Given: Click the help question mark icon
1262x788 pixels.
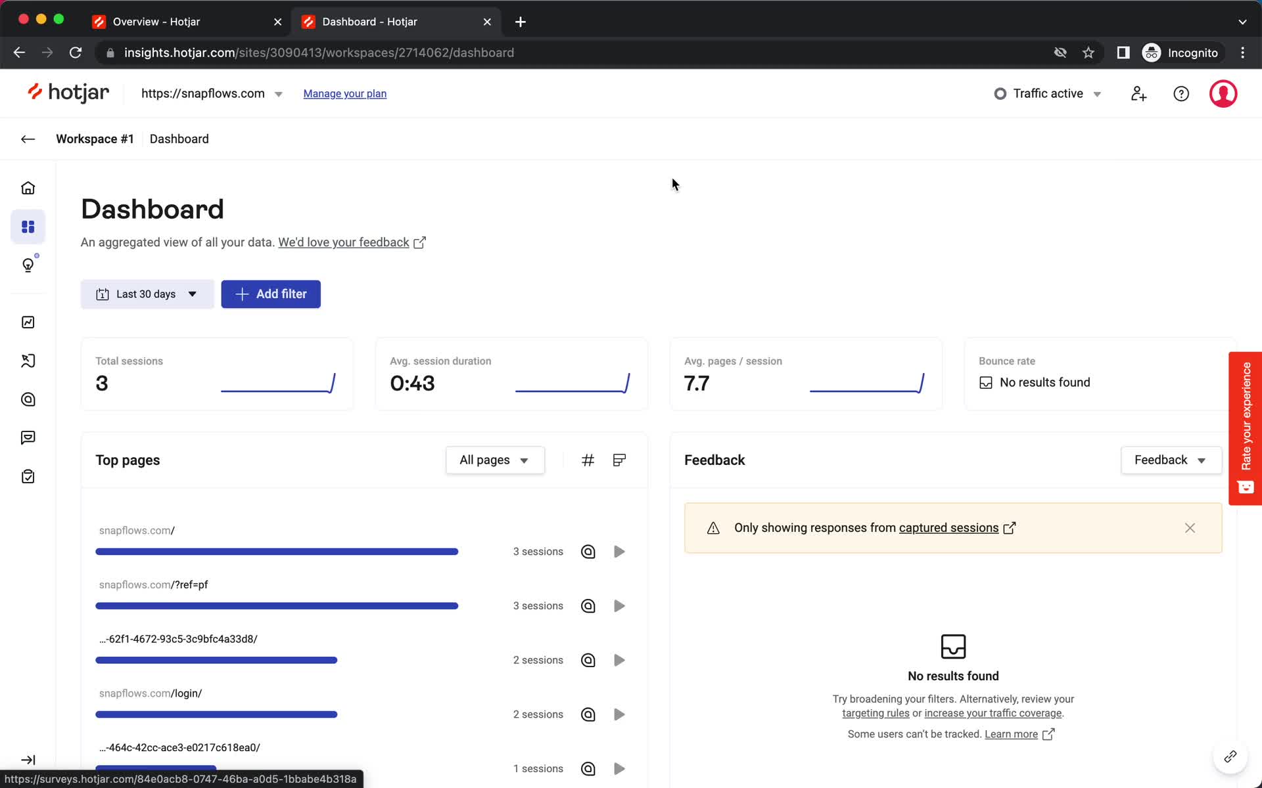Looking at the screenshot, I should [1181, 93].
